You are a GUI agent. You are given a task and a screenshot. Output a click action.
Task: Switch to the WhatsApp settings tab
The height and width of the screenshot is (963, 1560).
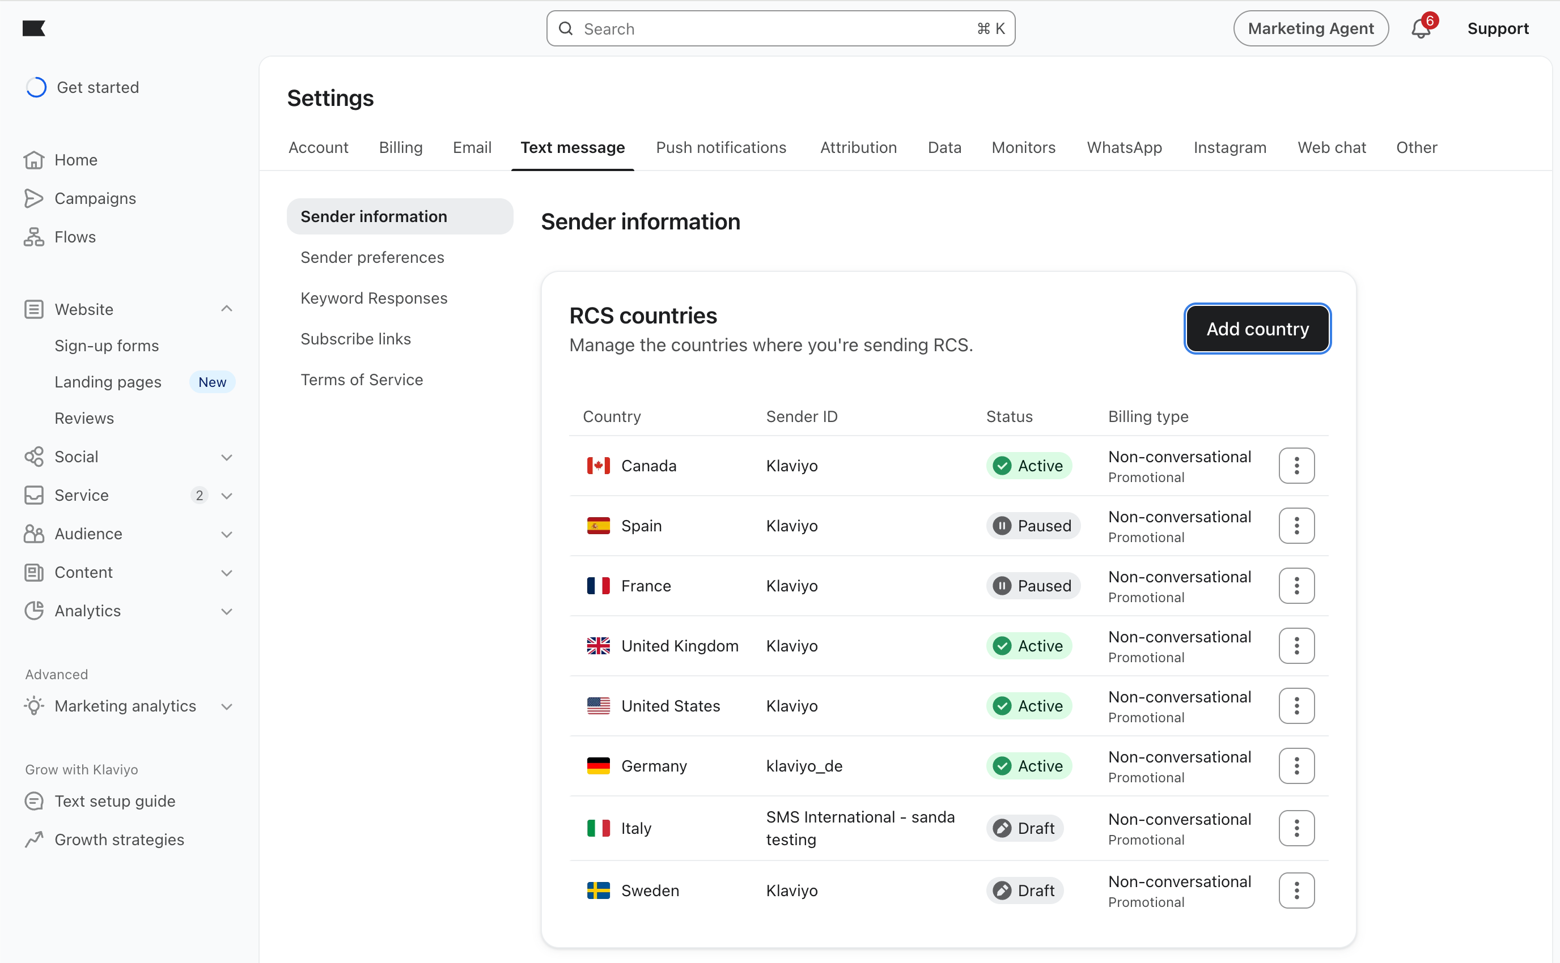(1124, 147)
